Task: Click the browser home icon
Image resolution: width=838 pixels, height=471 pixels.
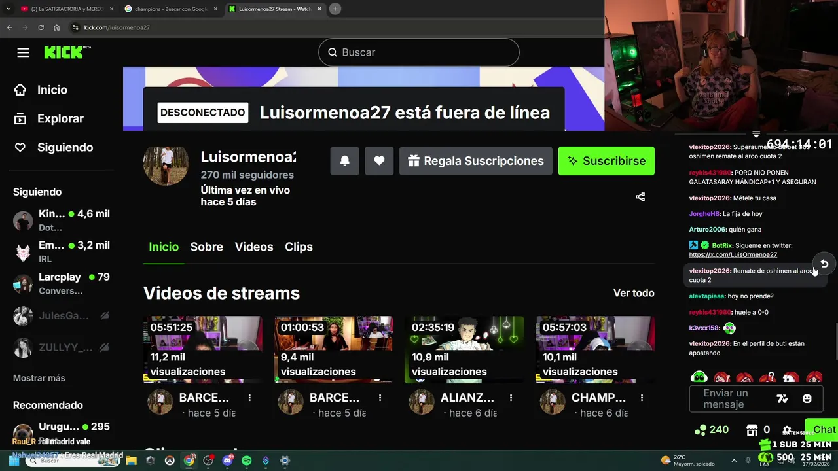Action: (x=56, y=27)
